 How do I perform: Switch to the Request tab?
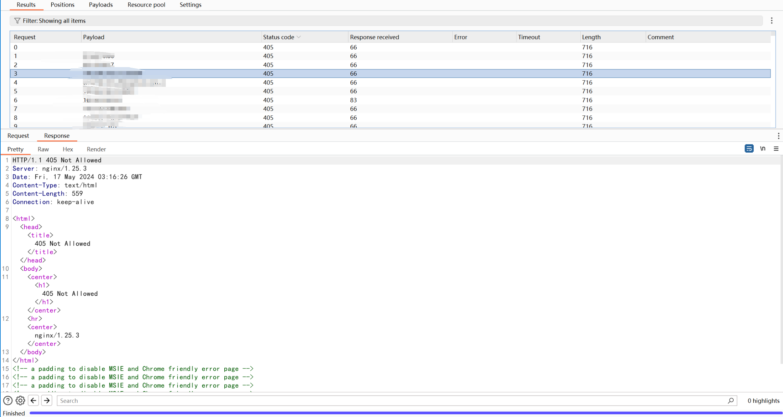tap(18, 135)
